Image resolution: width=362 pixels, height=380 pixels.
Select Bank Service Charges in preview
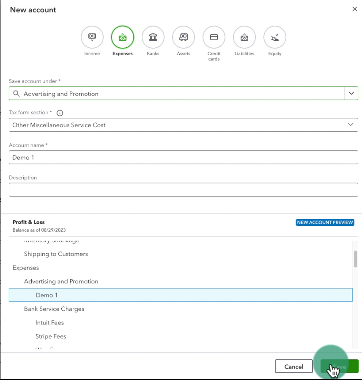tap(54, 309)
